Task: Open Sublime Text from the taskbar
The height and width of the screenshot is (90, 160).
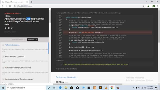Action: tap(100, 88)
